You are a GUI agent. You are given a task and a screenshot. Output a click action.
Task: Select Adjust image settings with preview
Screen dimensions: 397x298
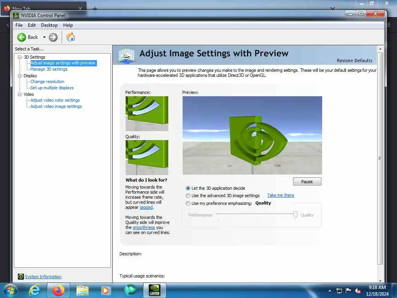tap(63, 63)
